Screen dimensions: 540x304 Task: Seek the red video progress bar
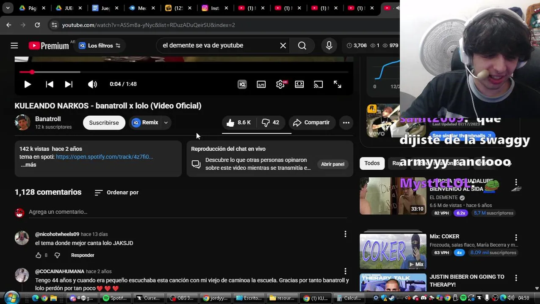[x=184, y=72]
